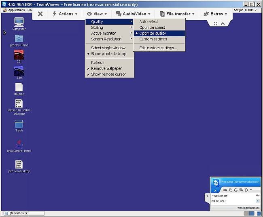The height and width of the screenshot is (217, 263).
Task: Open the Scaling submenu
Action: (x=109, y=27)
